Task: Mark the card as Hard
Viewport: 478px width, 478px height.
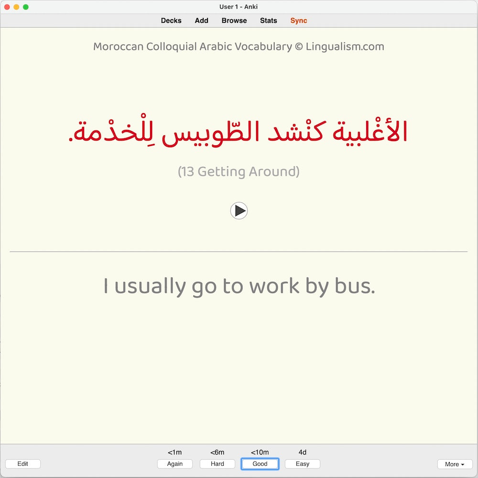Action: click(217, 464)
